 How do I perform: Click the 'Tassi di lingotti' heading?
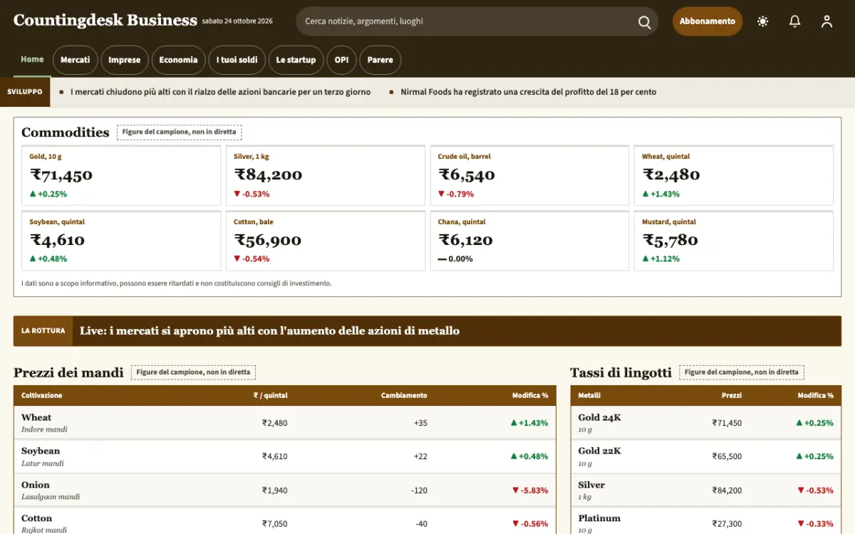621,372
